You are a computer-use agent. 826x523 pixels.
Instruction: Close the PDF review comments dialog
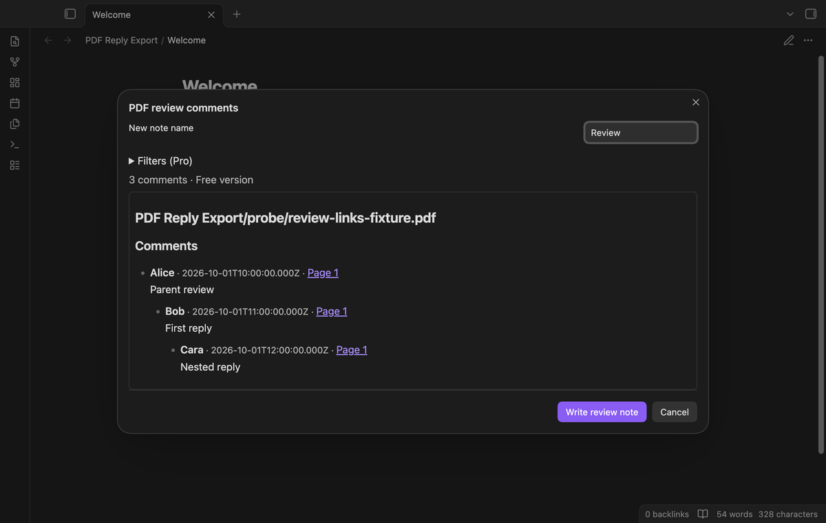pos(696,102)
